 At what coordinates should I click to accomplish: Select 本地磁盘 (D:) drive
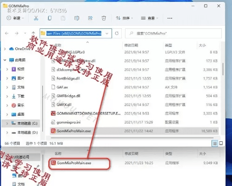(25, 133)
